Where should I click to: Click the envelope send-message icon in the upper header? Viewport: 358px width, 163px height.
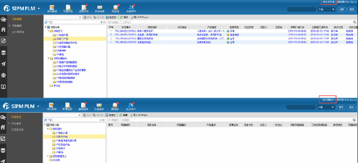coord(99,8)
